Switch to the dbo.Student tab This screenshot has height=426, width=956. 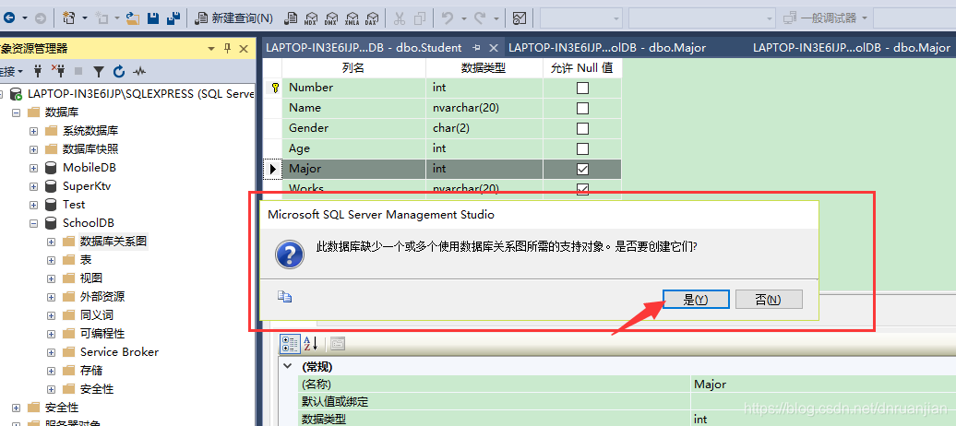coord(364,48)
